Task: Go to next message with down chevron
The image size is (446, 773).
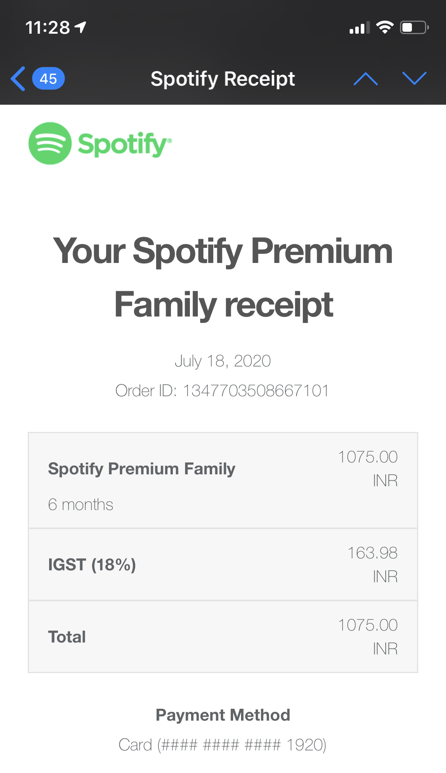Action: pos(414,79)
